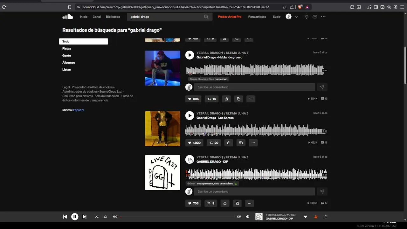
Task: Click the player progress bar
Action: tap(177, 217)
